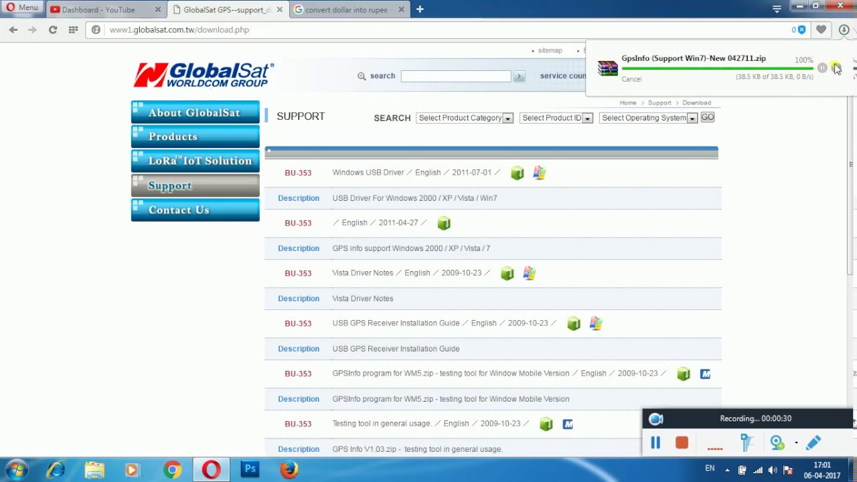The image size is (857, 482).
Task: Click the marker flag tool in recorder toolbar
Action: point(747,443)
